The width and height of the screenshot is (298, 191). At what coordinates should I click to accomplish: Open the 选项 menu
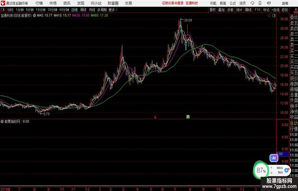click(242, 3)
